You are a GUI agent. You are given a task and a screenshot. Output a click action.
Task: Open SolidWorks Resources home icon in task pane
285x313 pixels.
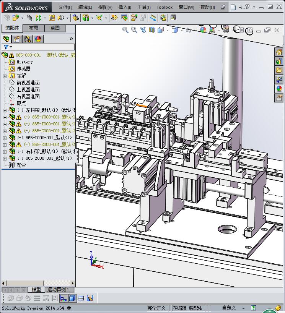pos(279,52)
